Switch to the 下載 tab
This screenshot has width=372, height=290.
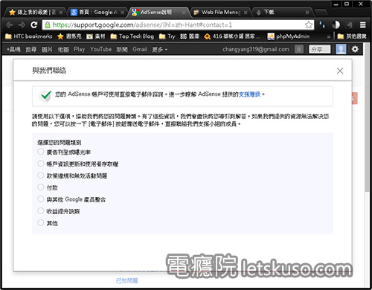tap(282, 12)
